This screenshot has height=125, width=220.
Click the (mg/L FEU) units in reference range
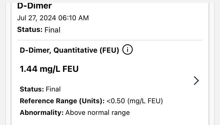(x=145, y=101)
